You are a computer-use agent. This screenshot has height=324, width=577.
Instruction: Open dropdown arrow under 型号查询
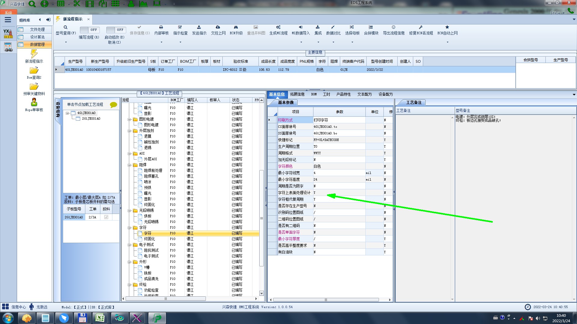[x=66, y=42]
